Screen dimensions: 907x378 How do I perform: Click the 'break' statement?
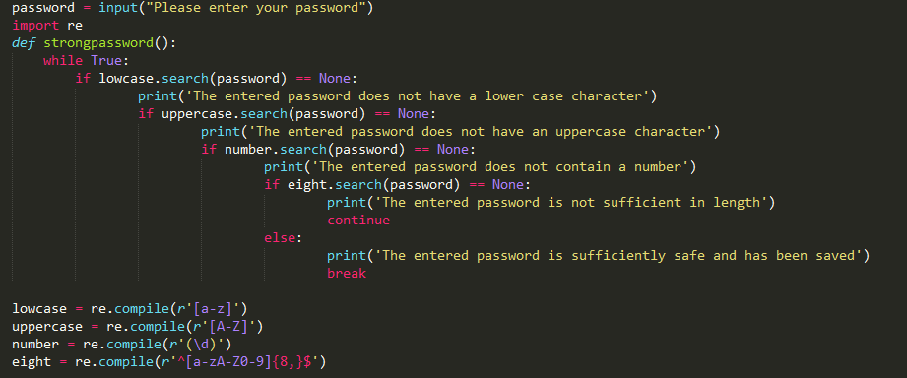pyautogui.click(x=347, y=274)
